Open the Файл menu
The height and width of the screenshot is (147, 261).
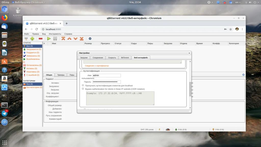pyautogui.click(x=27, y=34)
